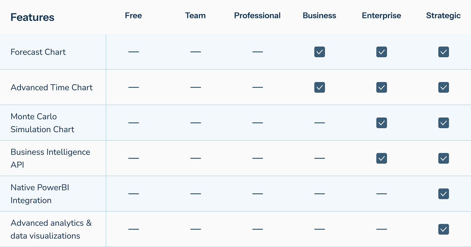Click the Team plan header
Viewport: 471px width, 247px height.
[195, 16]
